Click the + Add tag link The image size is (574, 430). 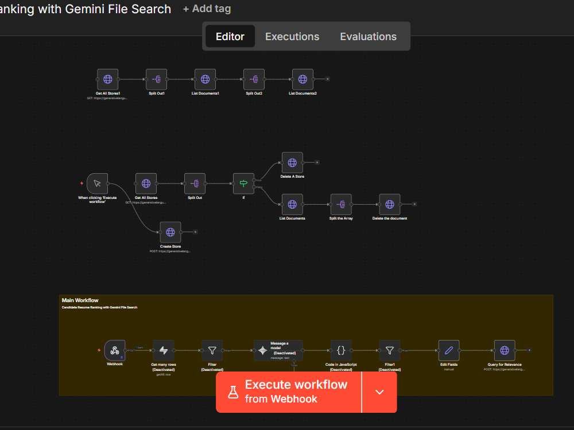(x=207, y=9)
